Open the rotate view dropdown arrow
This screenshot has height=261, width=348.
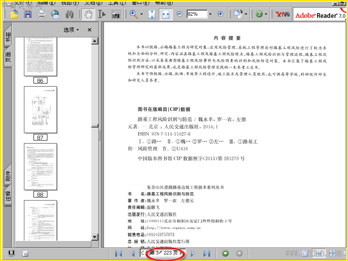point(246,14)
